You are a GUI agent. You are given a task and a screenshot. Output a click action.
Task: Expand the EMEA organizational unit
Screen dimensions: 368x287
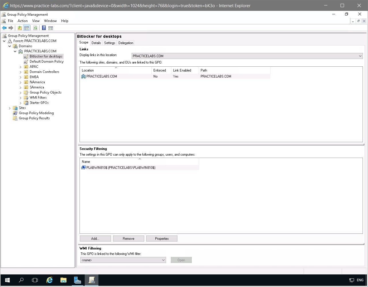tap(20, 77)
